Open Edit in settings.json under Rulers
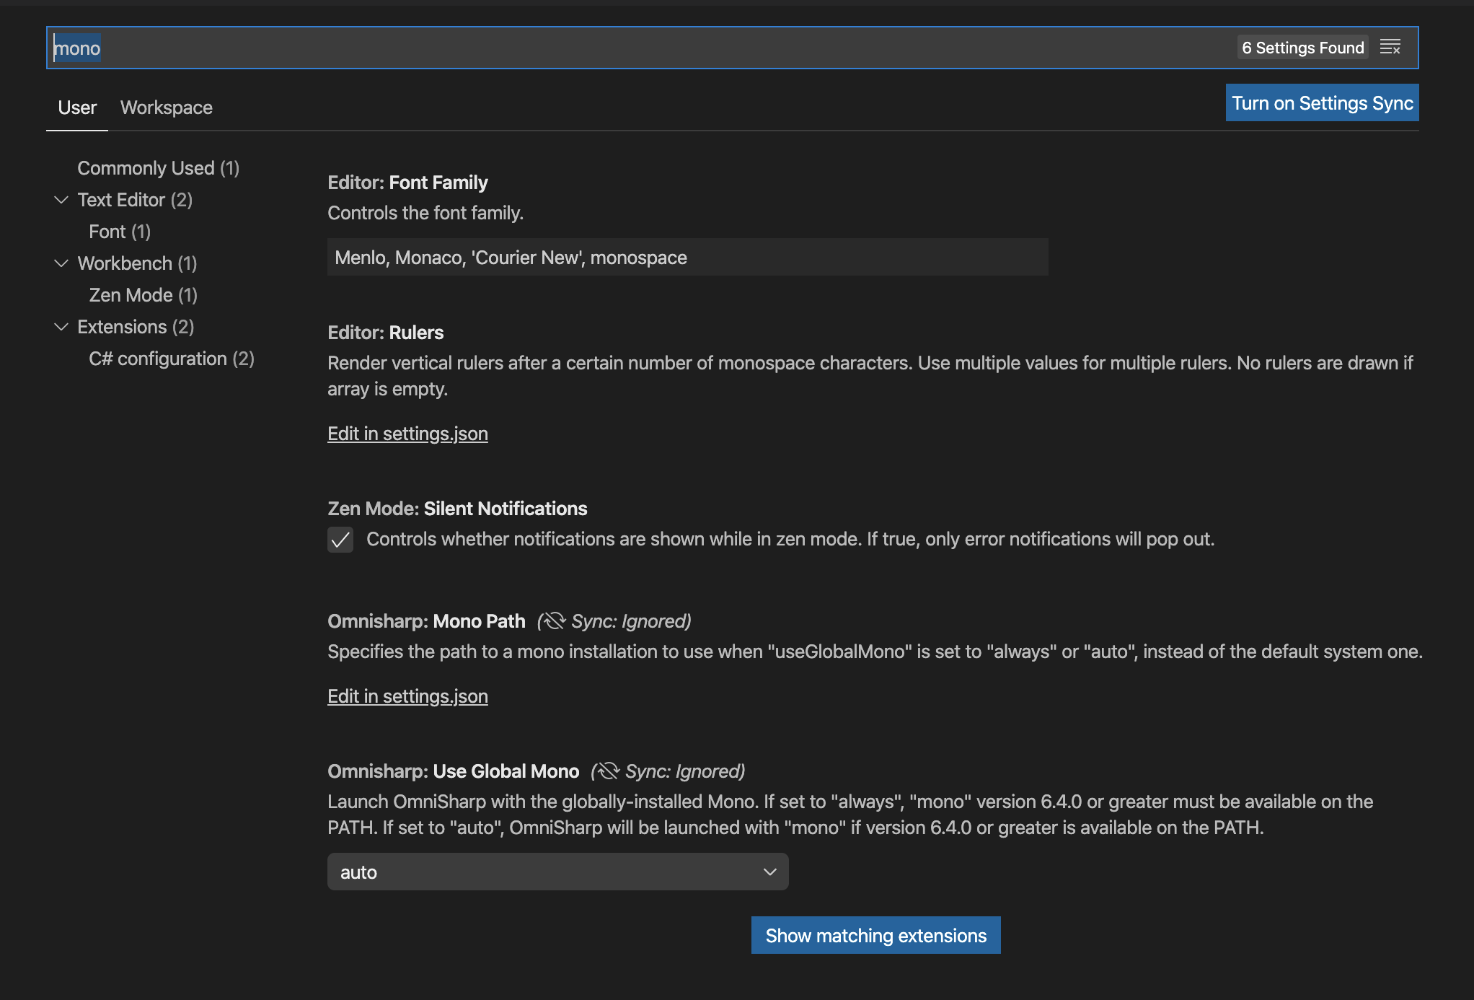1474x1000 pixels. click(x=407, y=434)
